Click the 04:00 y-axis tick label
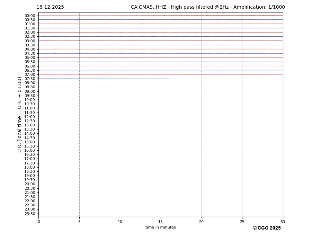 (x=30, y=49)
